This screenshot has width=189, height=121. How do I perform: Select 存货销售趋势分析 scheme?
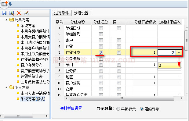point(35,59)
